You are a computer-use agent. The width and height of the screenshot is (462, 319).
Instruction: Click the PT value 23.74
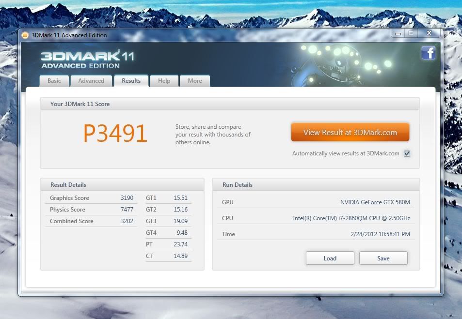181,244
